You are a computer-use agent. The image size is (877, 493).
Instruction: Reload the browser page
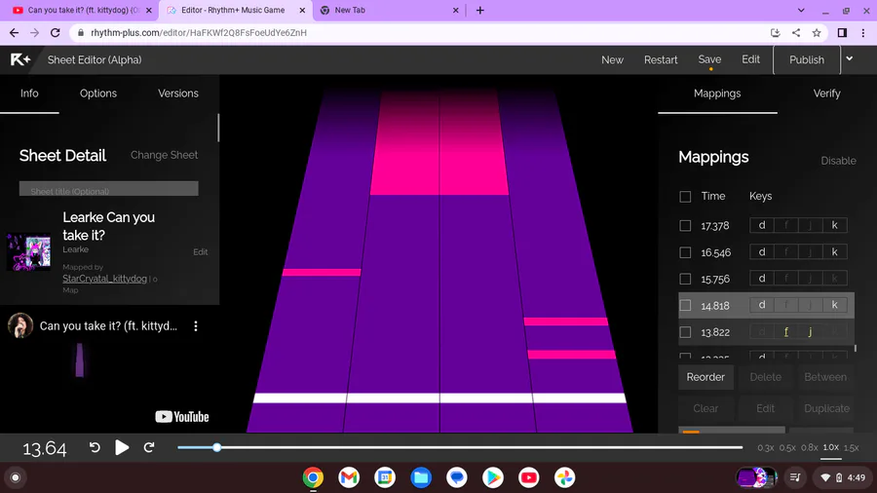click(55, 32)
